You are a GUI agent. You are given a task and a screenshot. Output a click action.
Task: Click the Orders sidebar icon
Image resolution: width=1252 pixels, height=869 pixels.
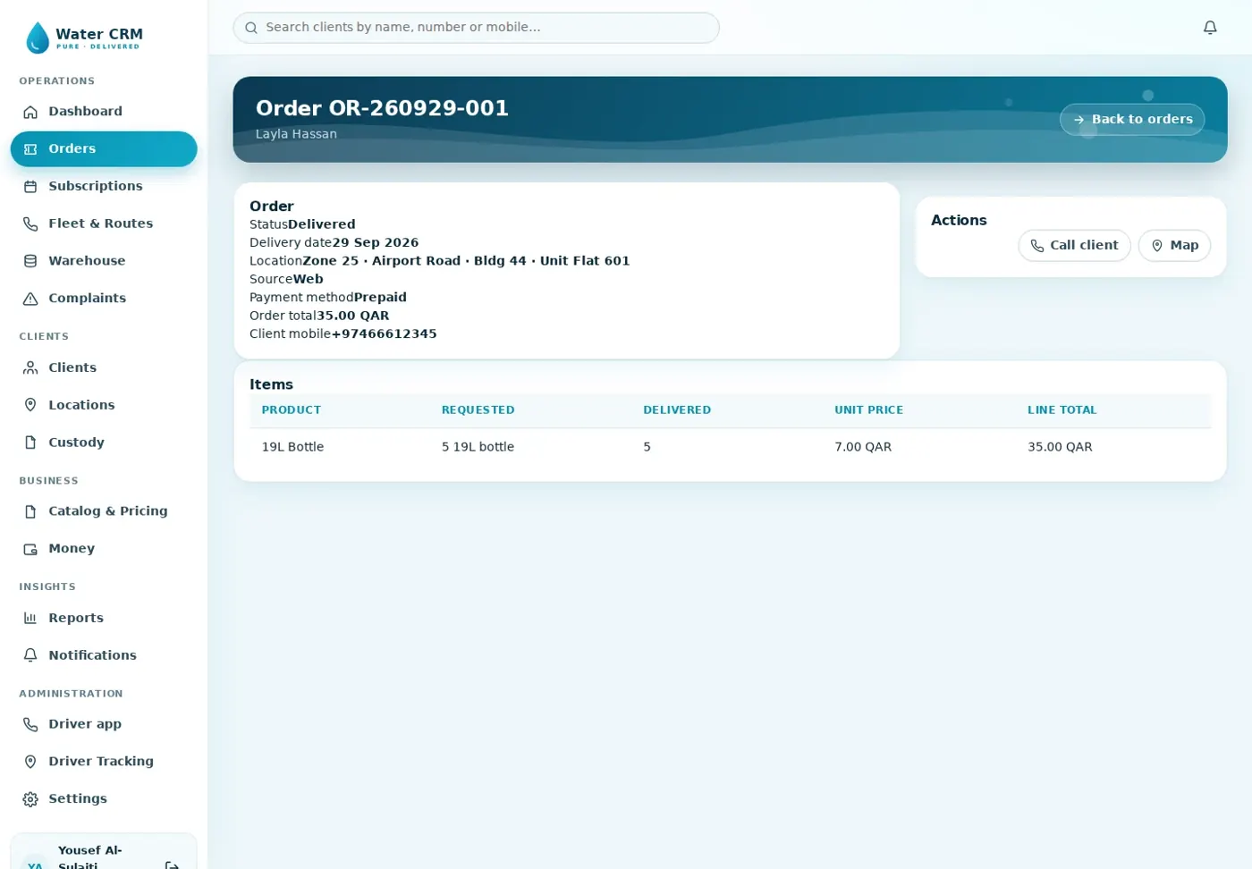(x=30, y=149)
